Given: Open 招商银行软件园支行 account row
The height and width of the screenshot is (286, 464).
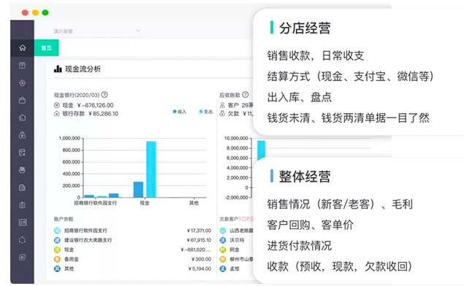Looking at the screenshot, I should coord(132,231).
